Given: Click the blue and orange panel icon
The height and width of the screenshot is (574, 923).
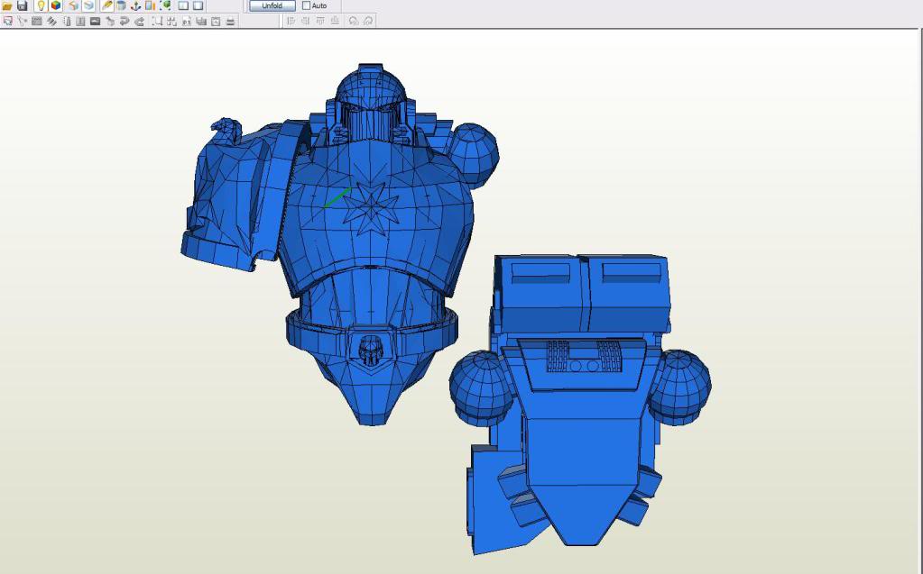Looking at the screenshot, I should click(150, 6).
